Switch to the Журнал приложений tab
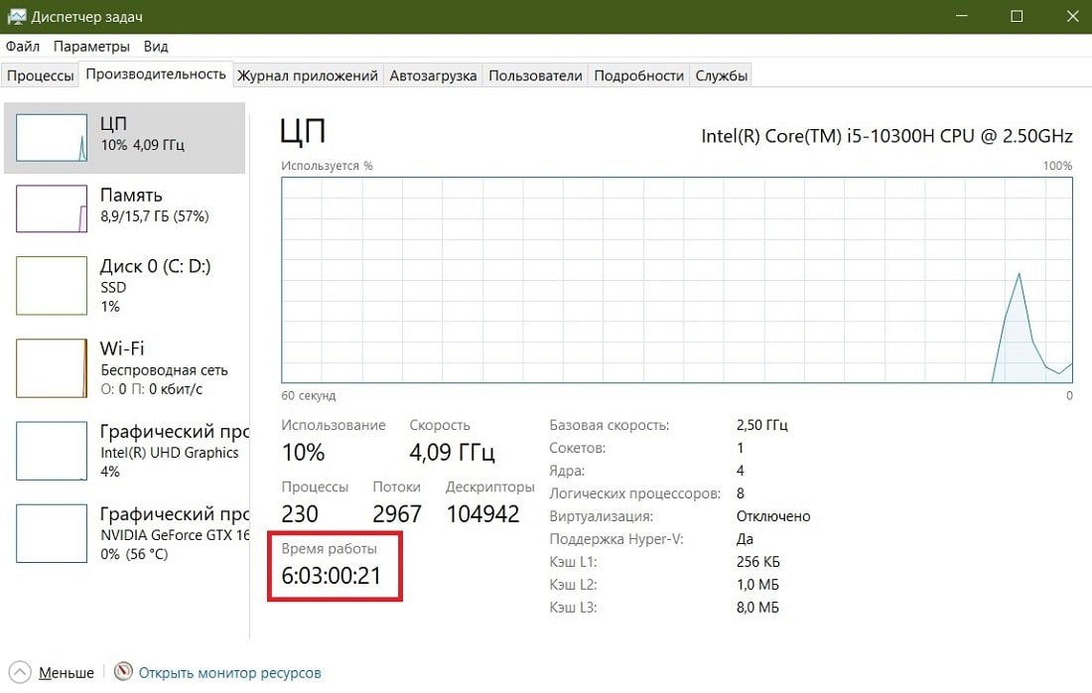 point(307,75)
